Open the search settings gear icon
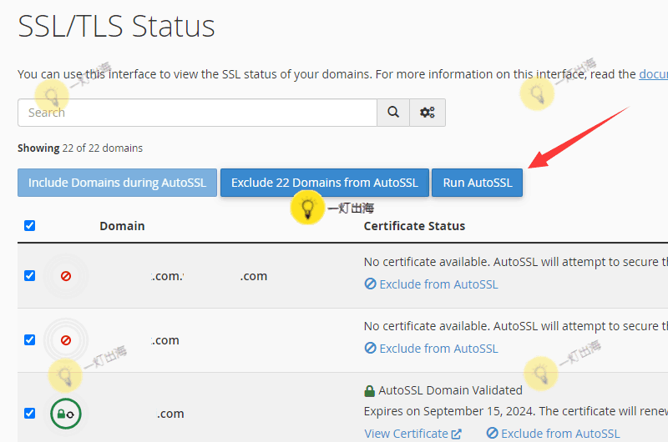 pos(428,113)
